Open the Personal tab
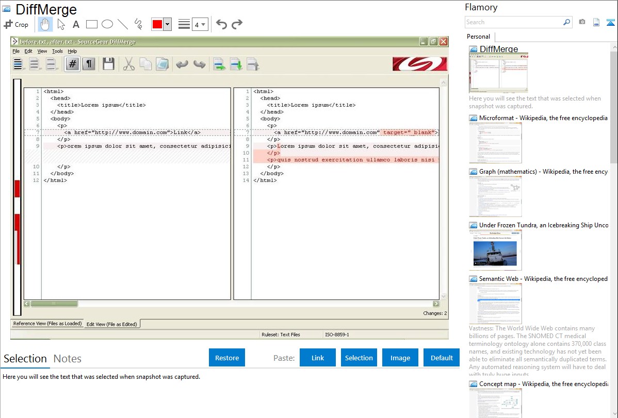 pyautogui.click(x=479, y=36)
